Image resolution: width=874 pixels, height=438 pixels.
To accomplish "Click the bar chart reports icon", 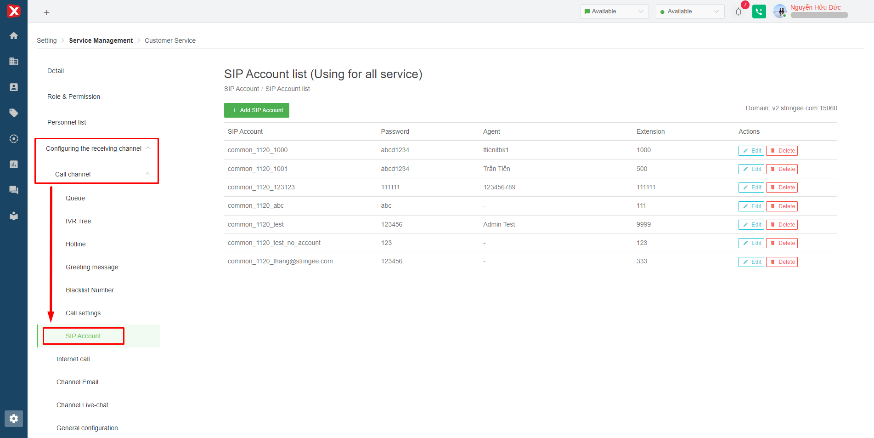I will [x=14, y=165].
